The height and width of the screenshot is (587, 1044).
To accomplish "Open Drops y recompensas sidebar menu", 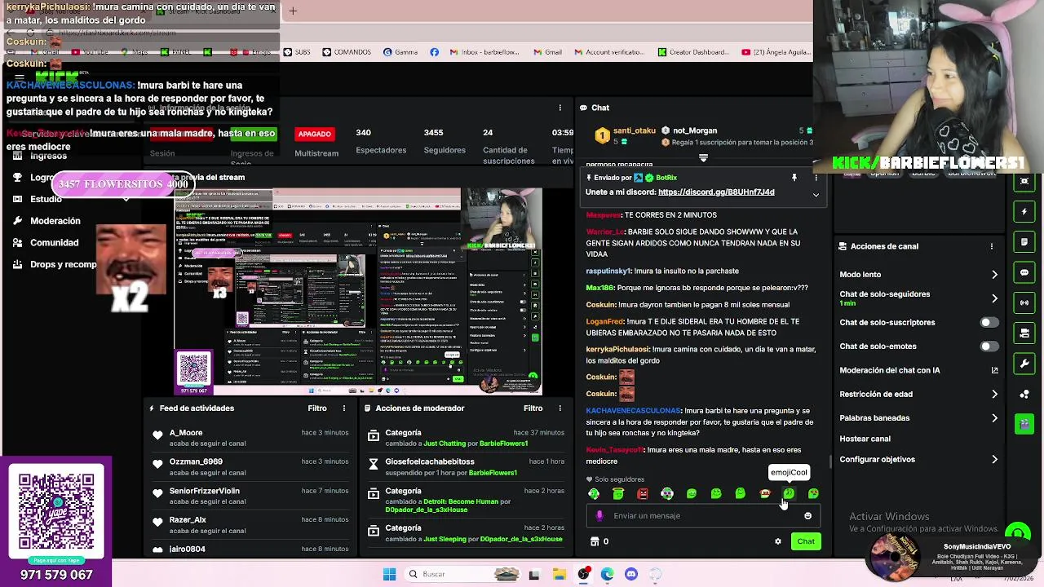I will coord(63,265).
